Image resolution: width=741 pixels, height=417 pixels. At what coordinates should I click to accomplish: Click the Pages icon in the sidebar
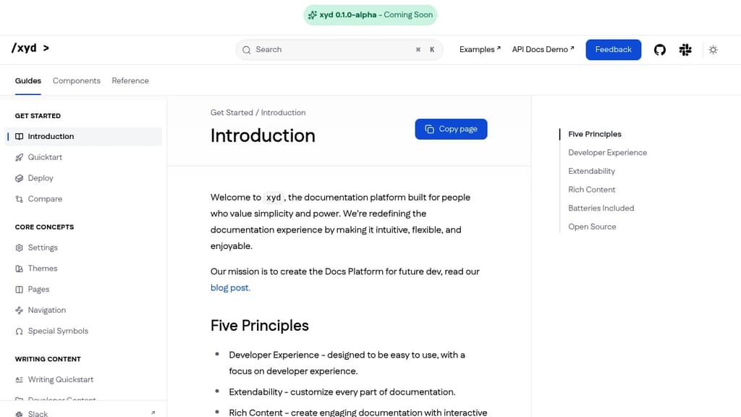point(18,289)
